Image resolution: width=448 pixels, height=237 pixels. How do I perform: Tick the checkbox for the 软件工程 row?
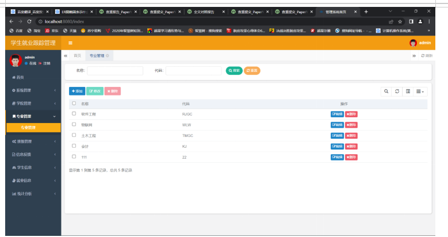tap(74, 114)
